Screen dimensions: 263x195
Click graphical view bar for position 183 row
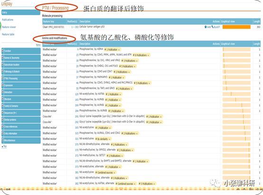pos(236,100)
